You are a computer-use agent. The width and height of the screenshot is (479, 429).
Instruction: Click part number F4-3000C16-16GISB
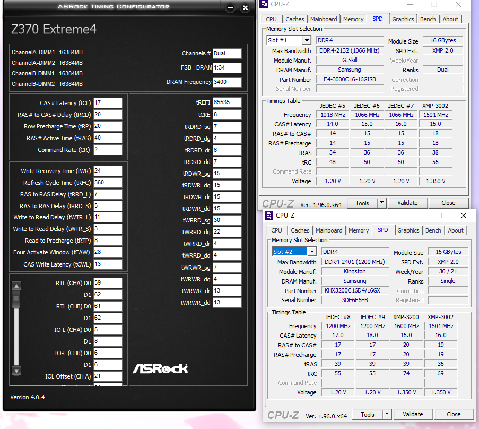coord(350,79)
